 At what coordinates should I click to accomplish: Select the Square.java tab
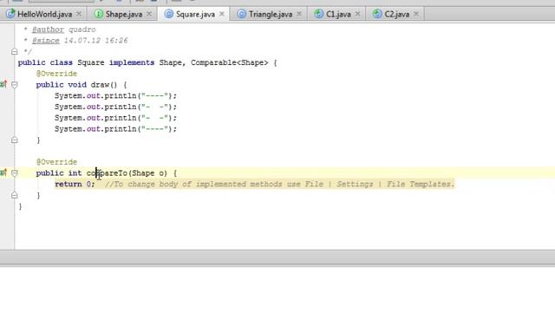coord(195,14)
